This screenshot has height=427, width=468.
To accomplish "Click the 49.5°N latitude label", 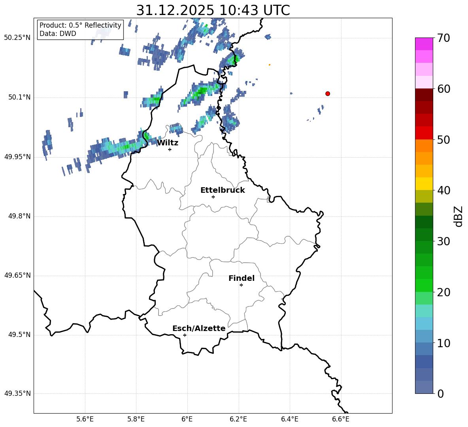I will point(19,335).
